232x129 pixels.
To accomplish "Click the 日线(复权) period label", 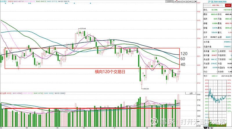I will tap(3, 1).
